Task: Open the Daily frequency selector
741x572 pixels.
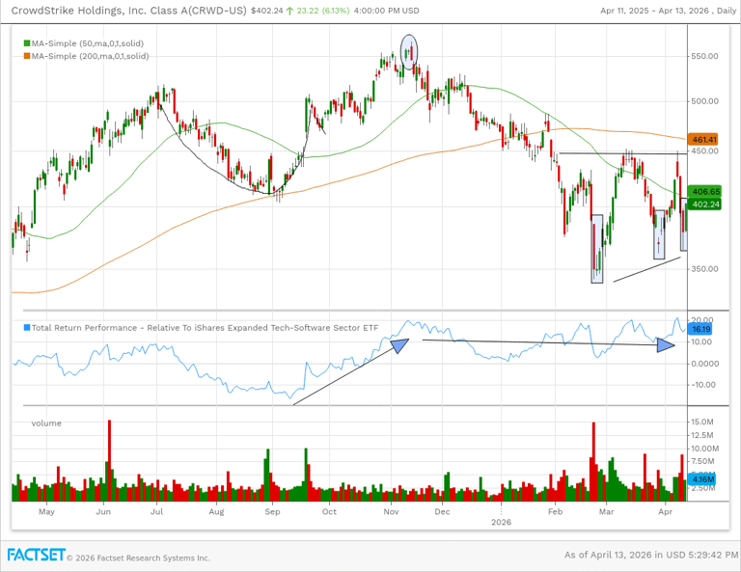Action: 720,11
